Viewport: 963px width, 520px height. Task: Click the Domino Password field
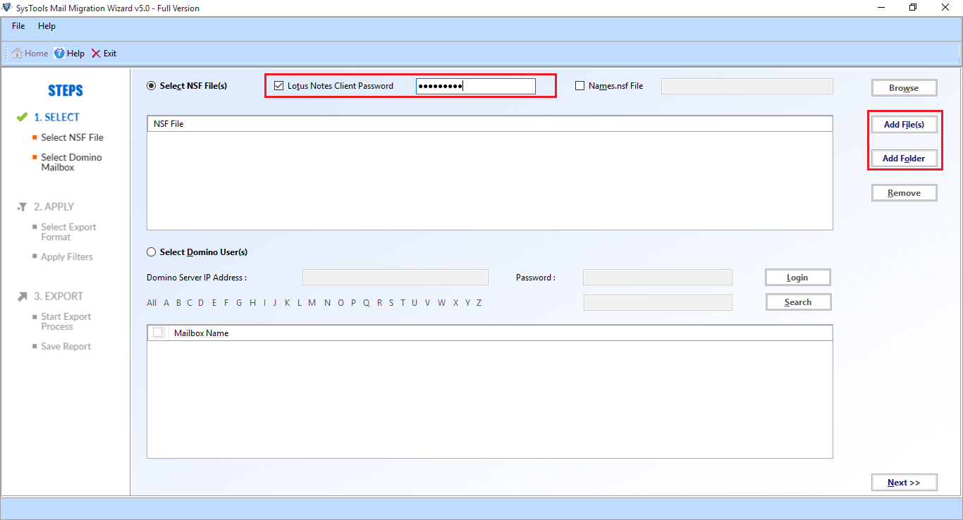658,277
